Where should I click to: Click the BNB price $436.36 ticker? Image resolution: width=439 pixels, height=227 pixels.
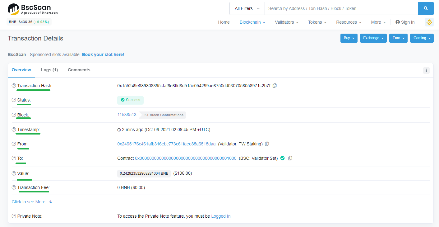(28, 22)
